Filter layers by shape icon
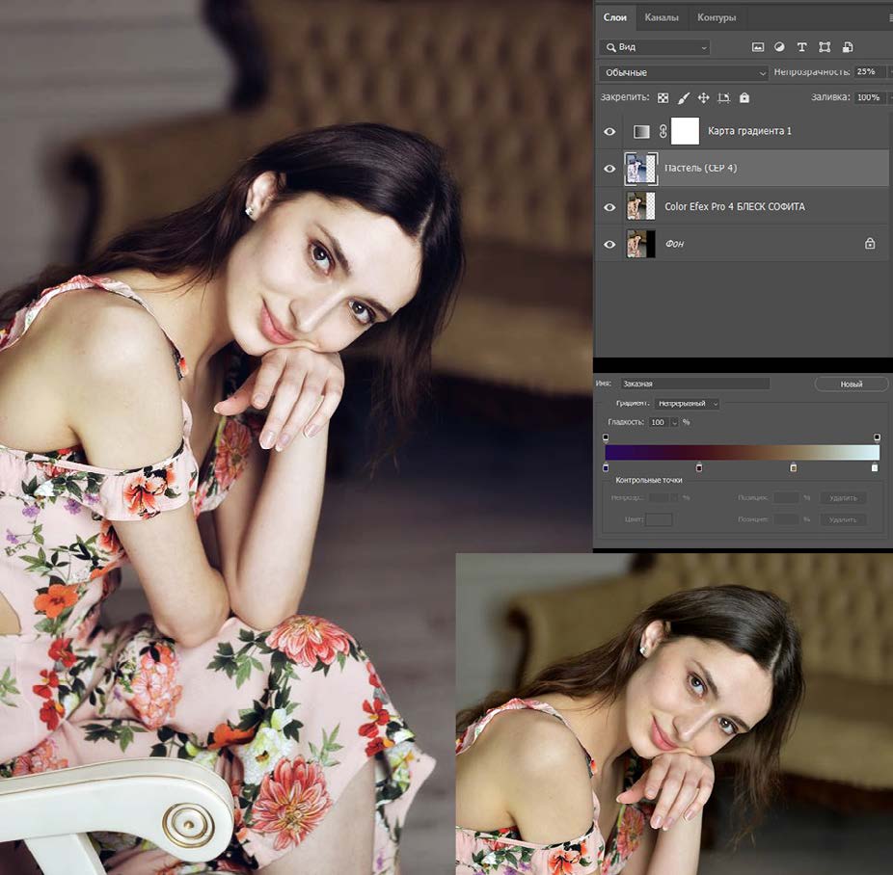Viewport: 893px width, 875px height. pyautogui.click(x=825, y=47)
